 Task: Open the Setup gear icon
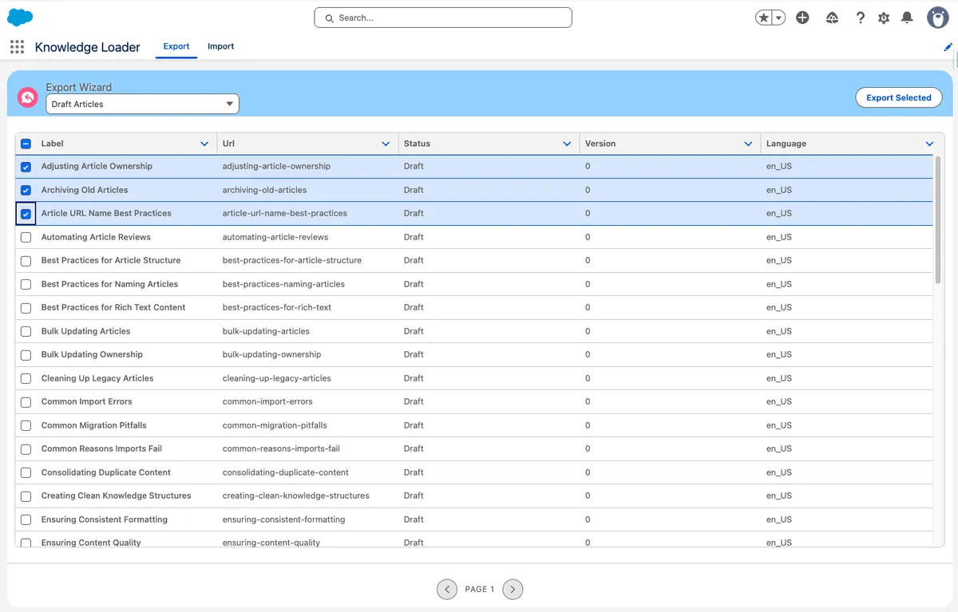click(884, 18)
